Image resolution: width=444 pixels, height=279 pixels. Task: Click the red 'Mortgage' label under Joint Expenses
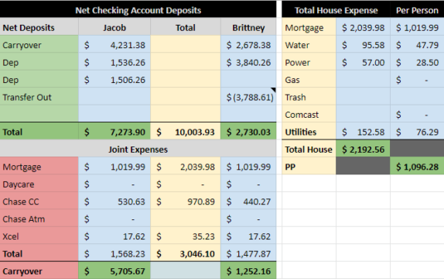click(39, 166)
